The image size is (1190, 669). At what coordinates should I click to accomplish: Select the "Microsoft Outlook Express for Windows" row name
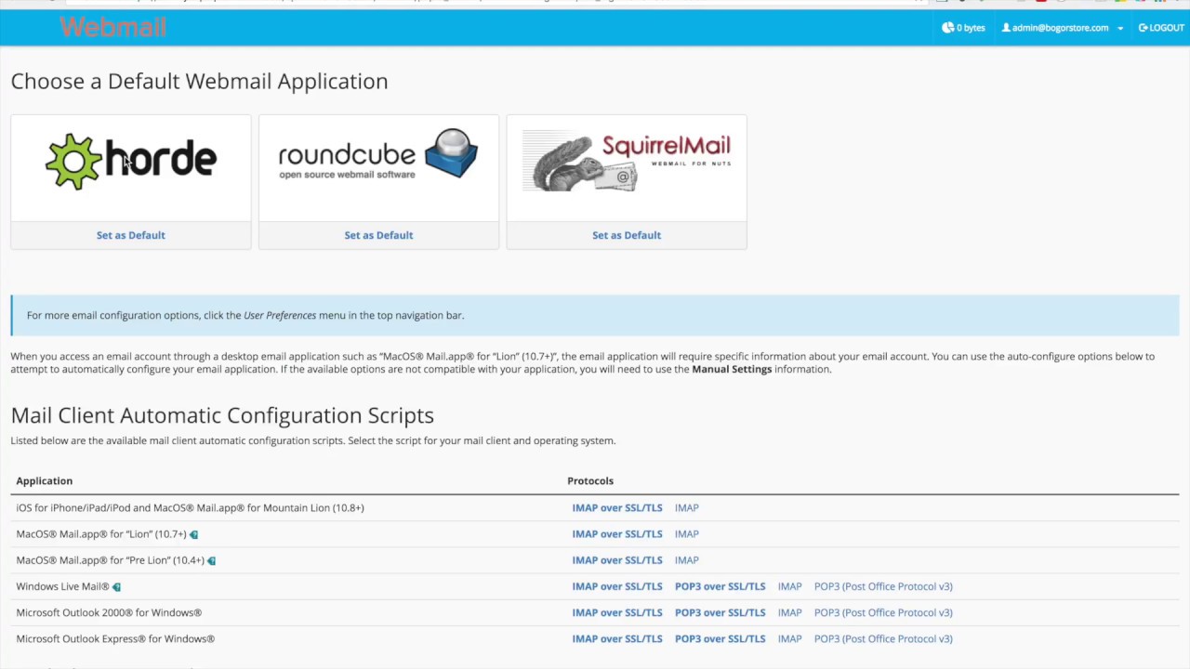click(x=115, y=638)
